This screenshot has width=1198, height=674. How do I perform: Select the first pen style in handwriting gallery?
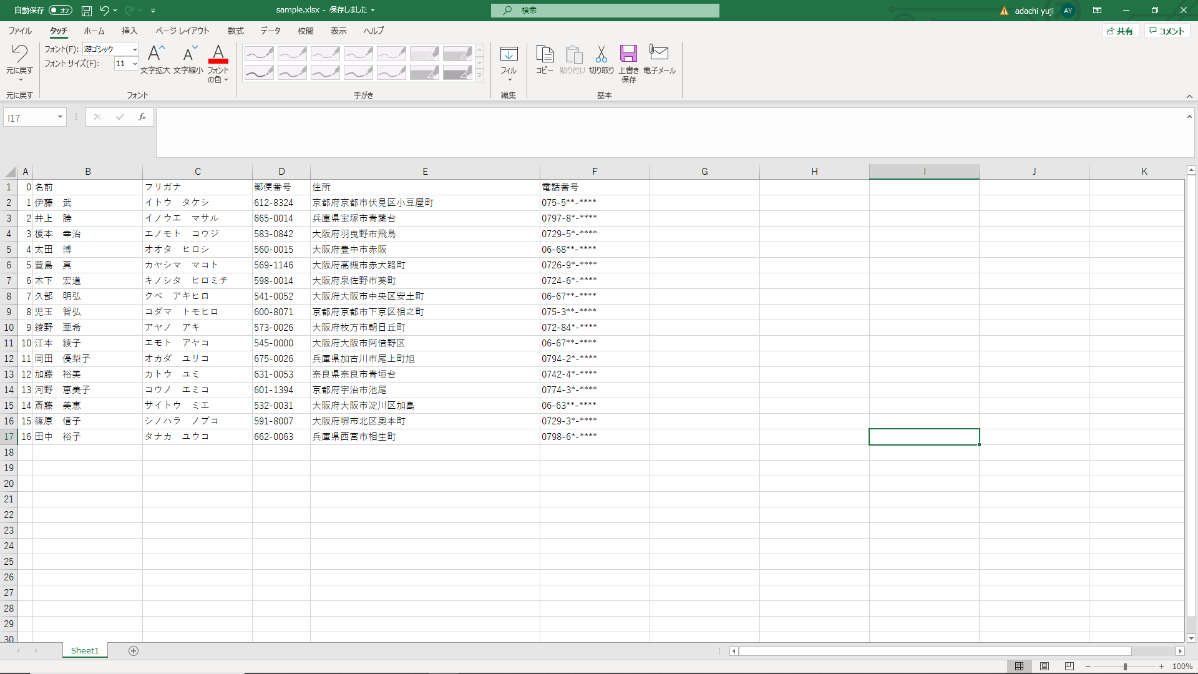(x=259, y=54)
